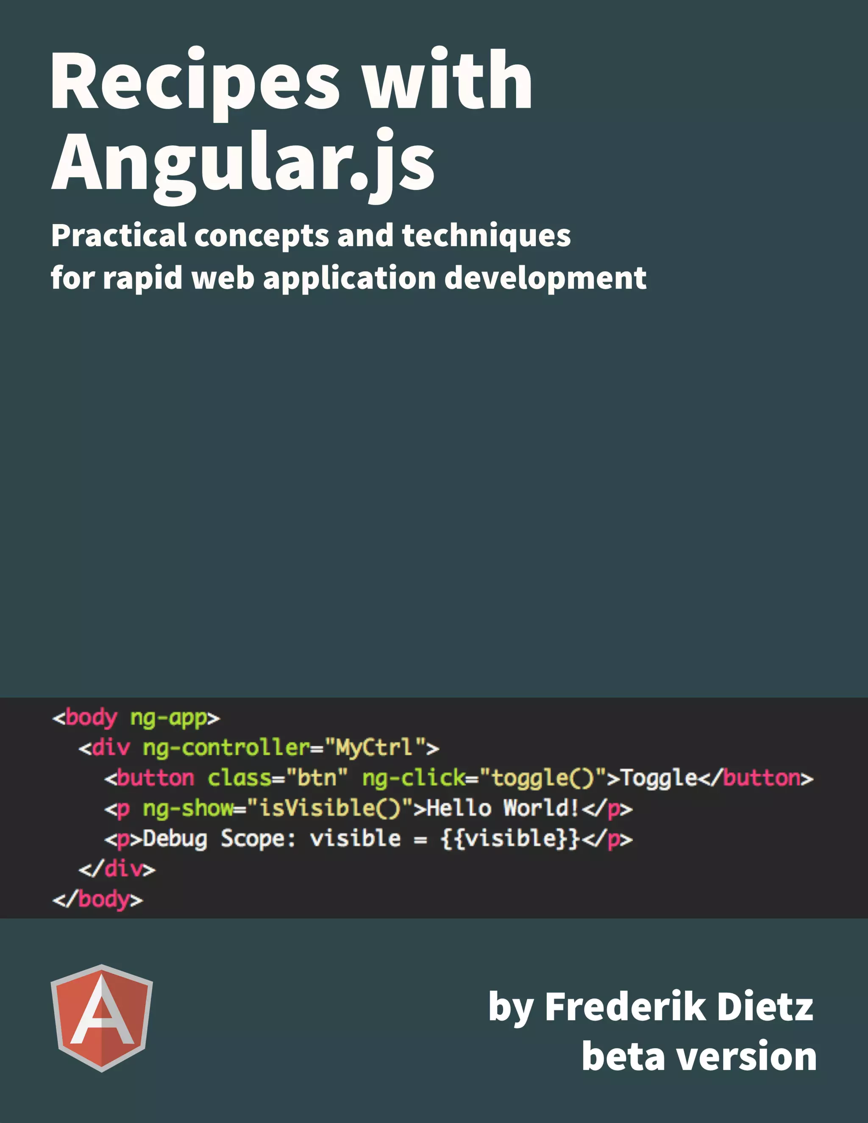Click the closing body tag

tap(98, 899)
